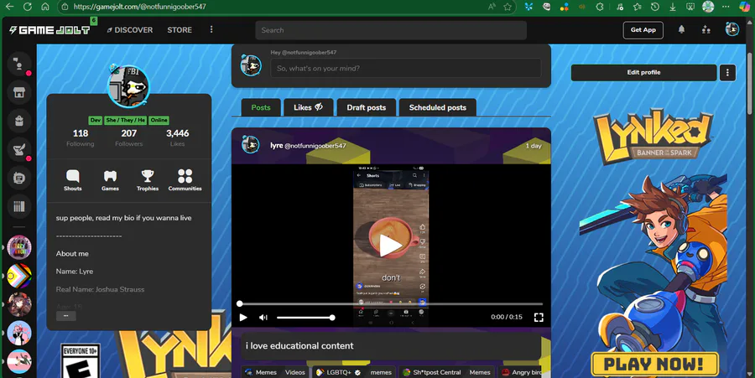
Task: Open the Scheduled posts tab
Action: coord(438,107)
